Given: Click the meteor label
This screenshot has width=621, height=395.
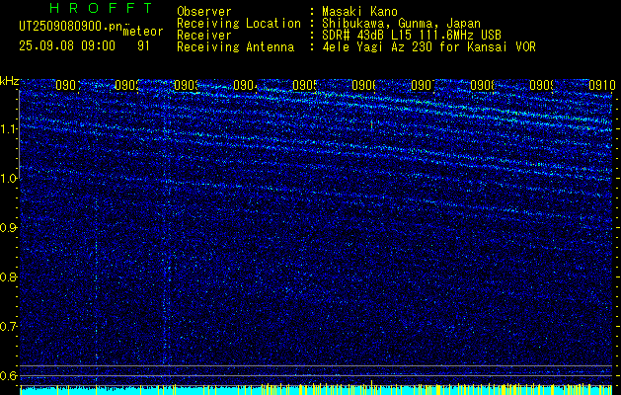Looking at the screenshot, I should coord(143,32).
